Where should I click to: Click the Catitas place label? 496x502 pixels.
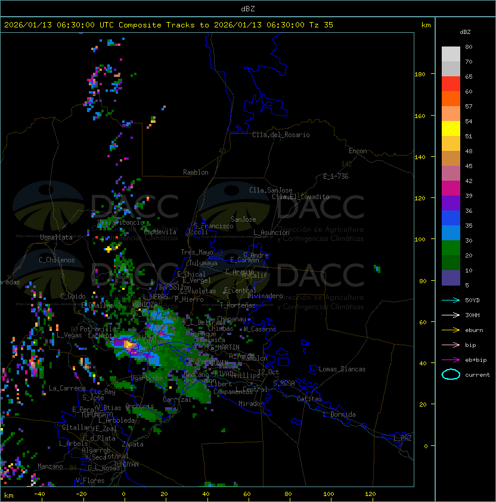tap(309, 399)
